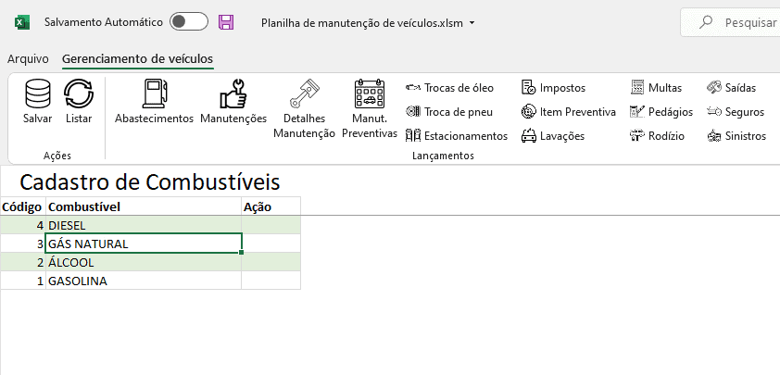Open Item Preventiva entry
This screenshot has height=375, width=780.
tap(569, 112)
